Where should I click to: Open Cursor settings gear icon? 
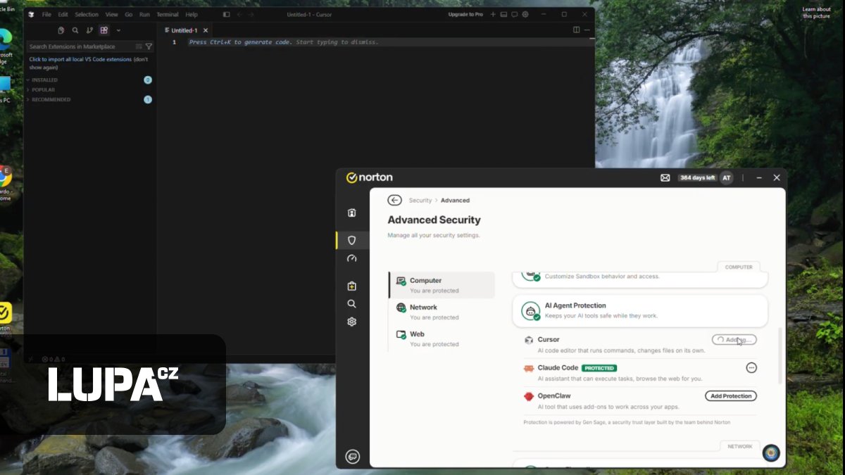[525, 14]
